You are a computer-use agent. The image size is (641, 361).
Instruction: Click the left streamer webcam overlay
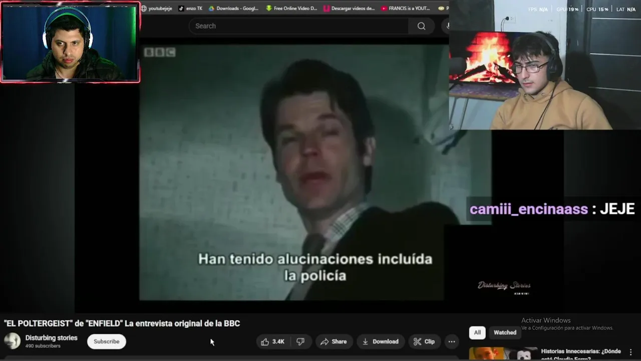[x=70, y=42]
